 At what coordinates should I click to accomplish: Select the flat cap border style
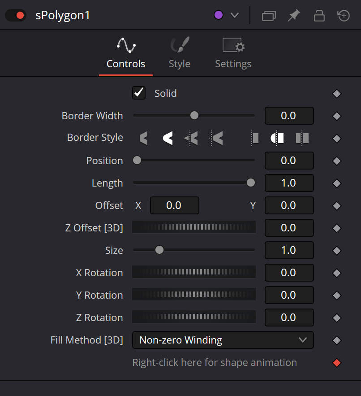click(x=255, y=138)
